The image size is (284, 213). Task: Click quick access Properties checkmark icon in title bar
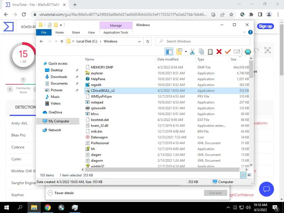click(x=50, y=25)
